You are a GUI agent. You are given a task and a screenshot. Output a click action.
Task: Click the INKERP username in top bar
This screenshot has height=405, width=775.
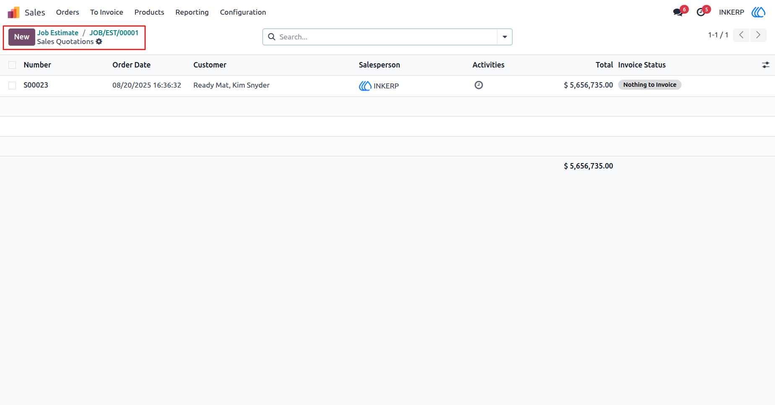(731, 12)
